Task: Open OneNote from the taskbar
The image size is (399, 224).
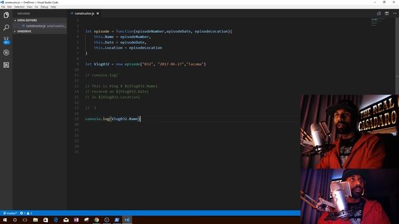Action: point(76,220)
